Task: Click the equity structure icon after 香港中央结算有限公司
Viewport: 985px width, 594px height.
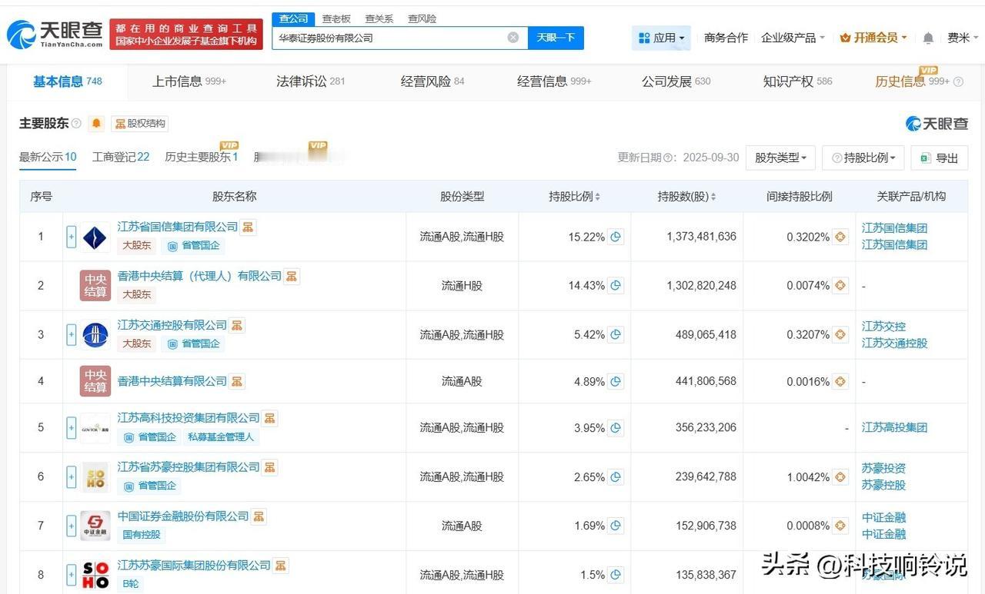Action: 237,381
